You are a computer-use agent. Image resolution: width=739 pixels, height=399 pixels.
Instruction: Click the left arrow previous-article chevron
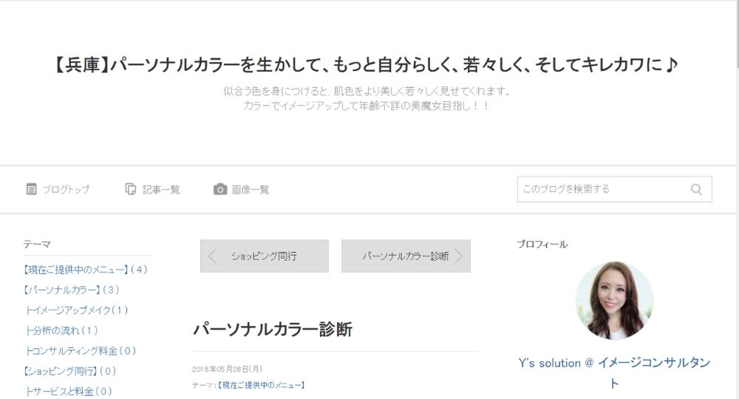tap(212, 256)
